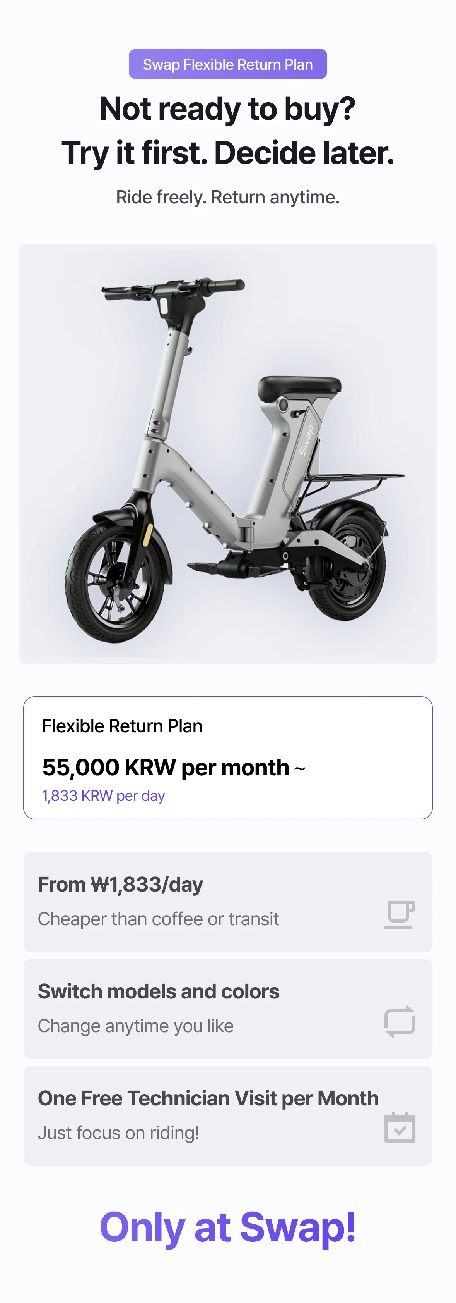This screenshot has height=1303, width=456.
Task: Click the Just focus on riding! text
Action: point(118,1133)
